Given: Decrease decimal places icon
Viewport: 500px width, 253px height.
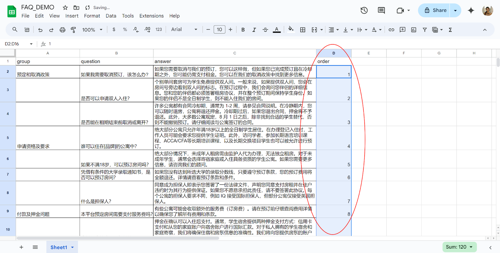Looking at the screenshot, I should 136,30.
